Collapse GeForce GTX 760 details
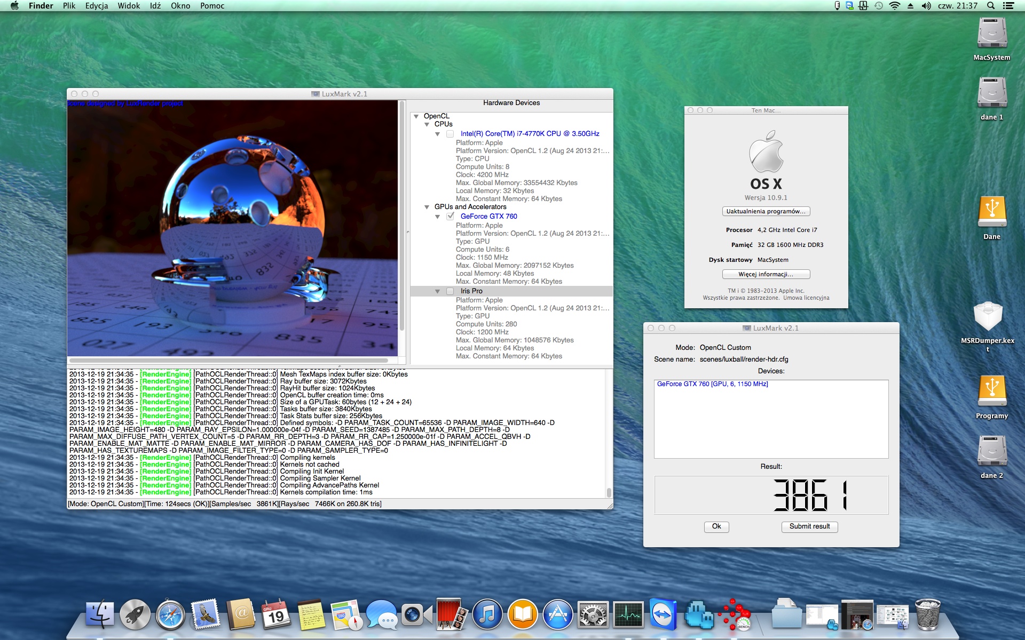Image resolution: width=1025 pixels, height=640 pixels. point(437,217)
